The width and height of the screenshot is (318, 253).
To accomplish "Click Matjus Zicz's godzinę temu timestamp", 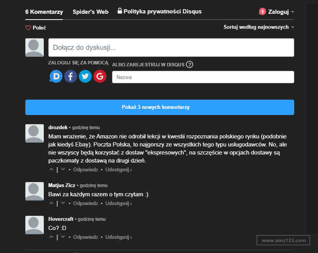I will pyautogui.click(x=94, y=186).
